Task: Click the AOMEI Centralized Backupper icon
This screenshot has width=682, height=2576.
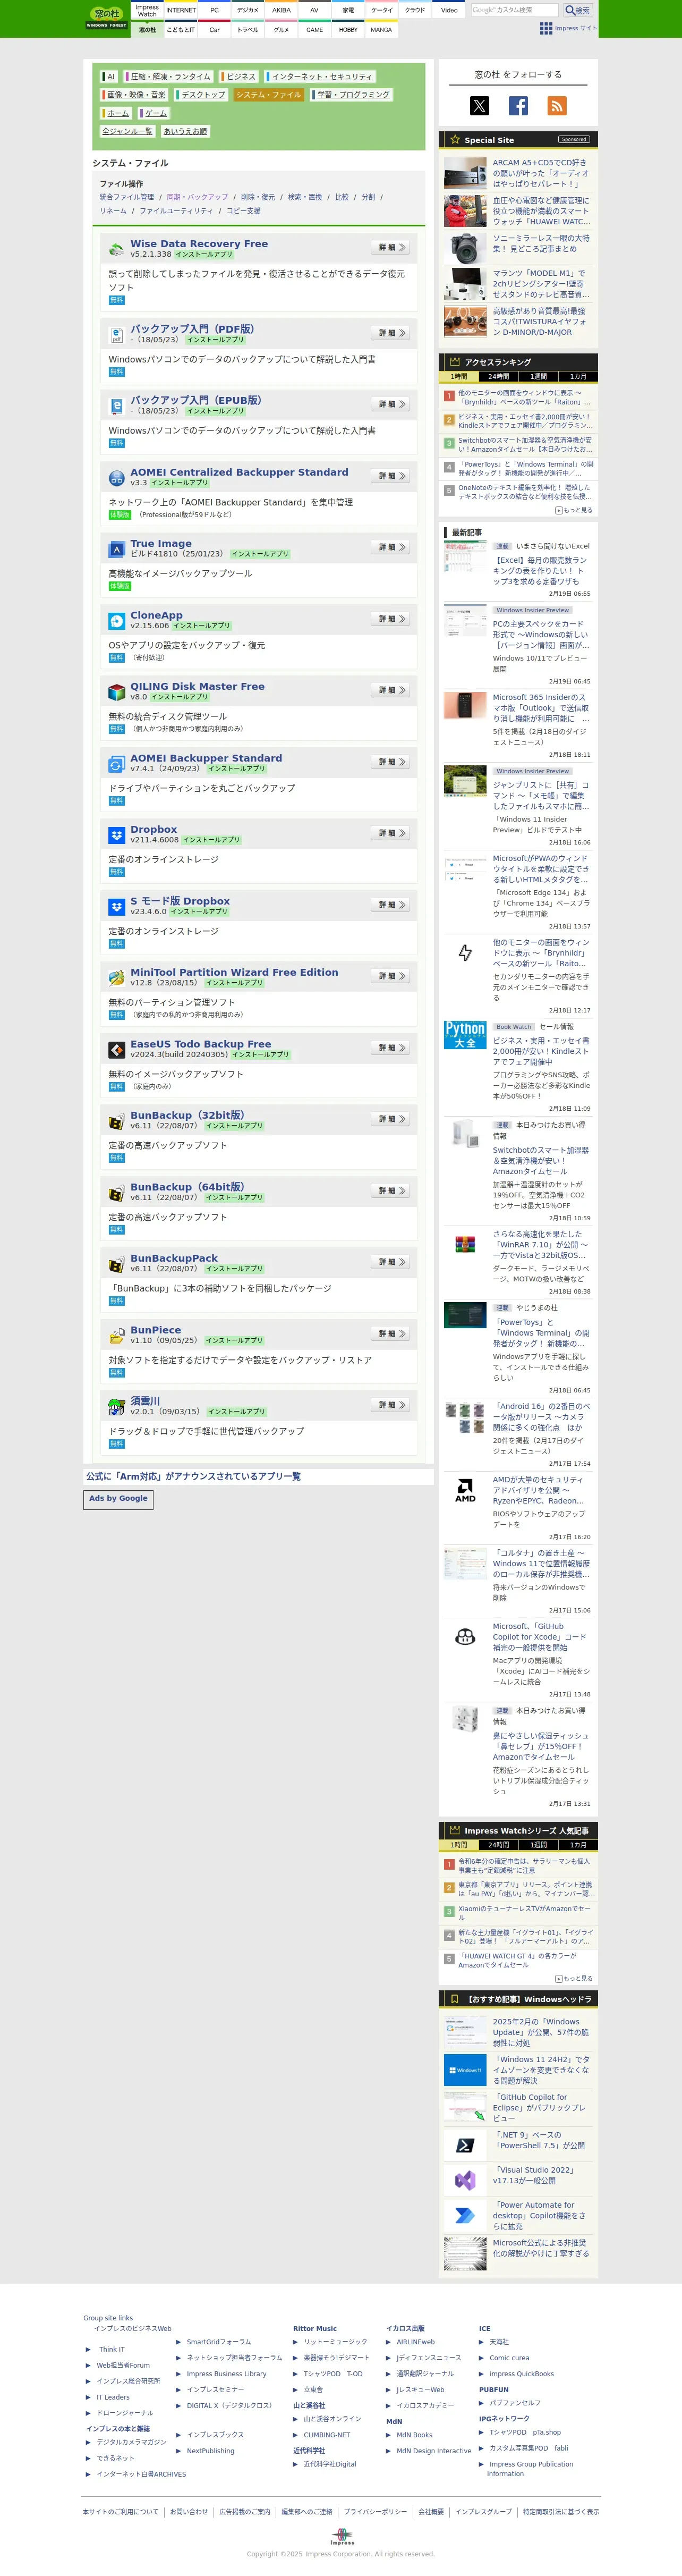Action: coord(117,477)
